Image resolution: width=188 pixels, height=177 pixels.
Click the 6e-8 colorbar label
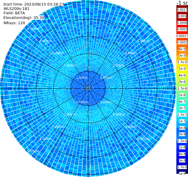pos(182,128)
